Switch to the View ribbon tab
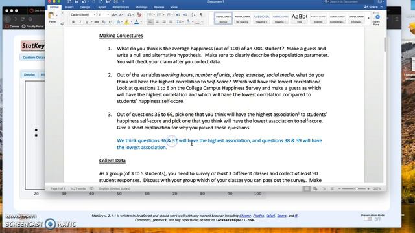This screenshot has height=233, width=415. [174, 7]
